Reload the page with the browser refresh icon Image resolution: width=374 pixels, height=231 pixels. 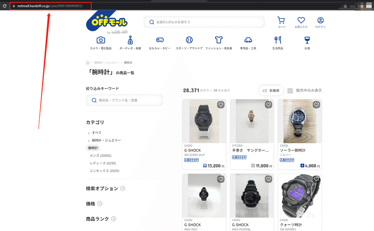tap(5, 6)
